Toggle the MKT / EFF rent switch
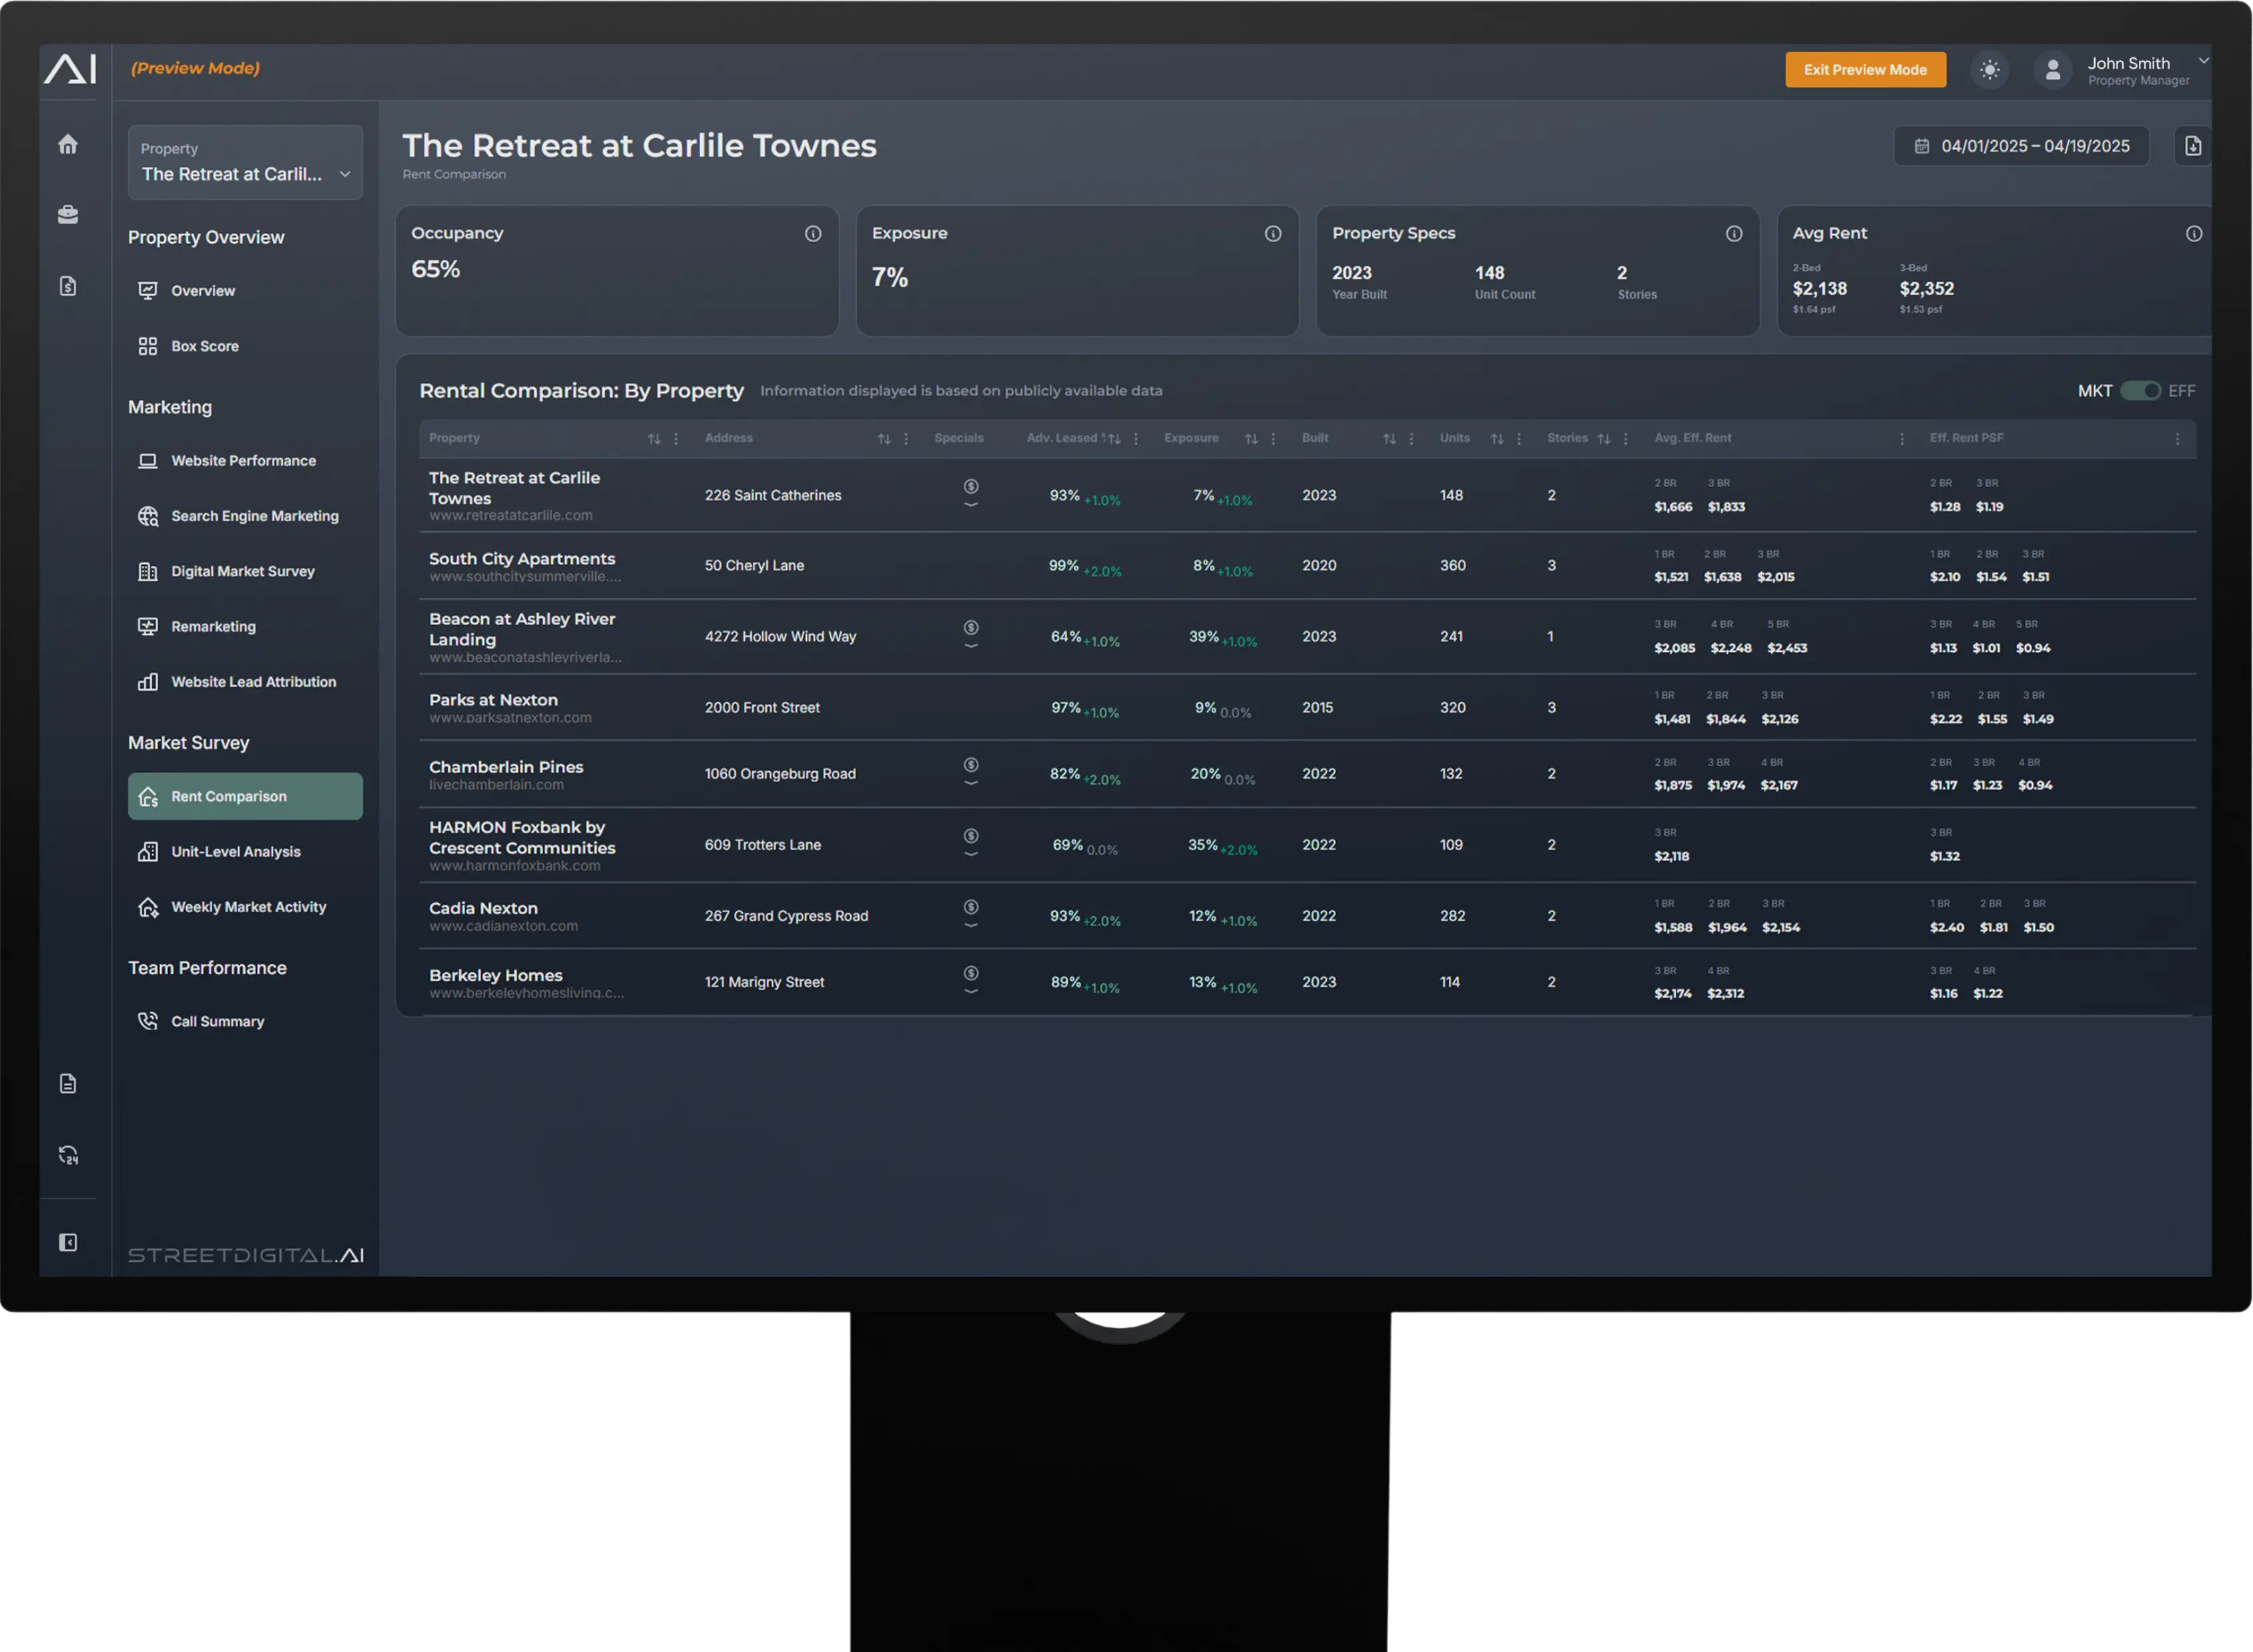This screenshot has width=2253, height=1652. 2140,391
